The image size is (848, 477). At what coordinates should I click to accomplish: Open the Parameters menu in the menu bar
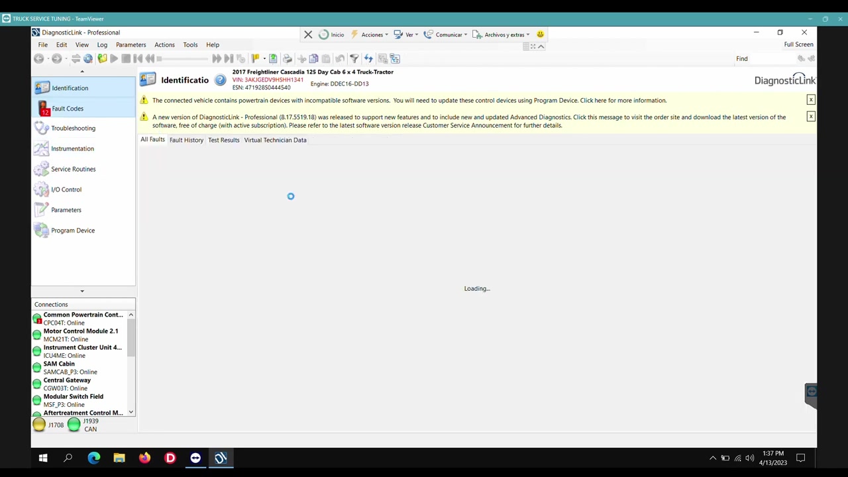[131, 45]
